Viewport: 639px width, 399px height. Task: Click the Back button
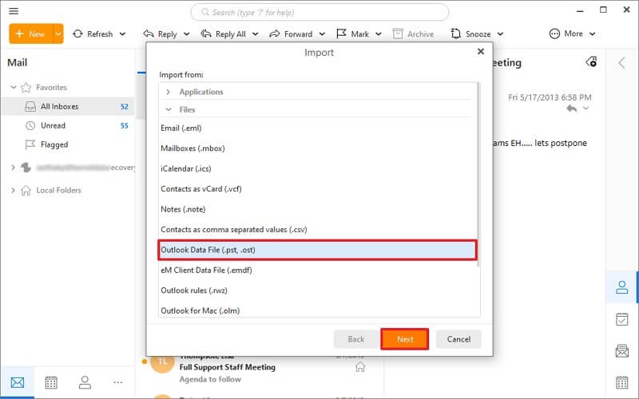click(355, 339)
